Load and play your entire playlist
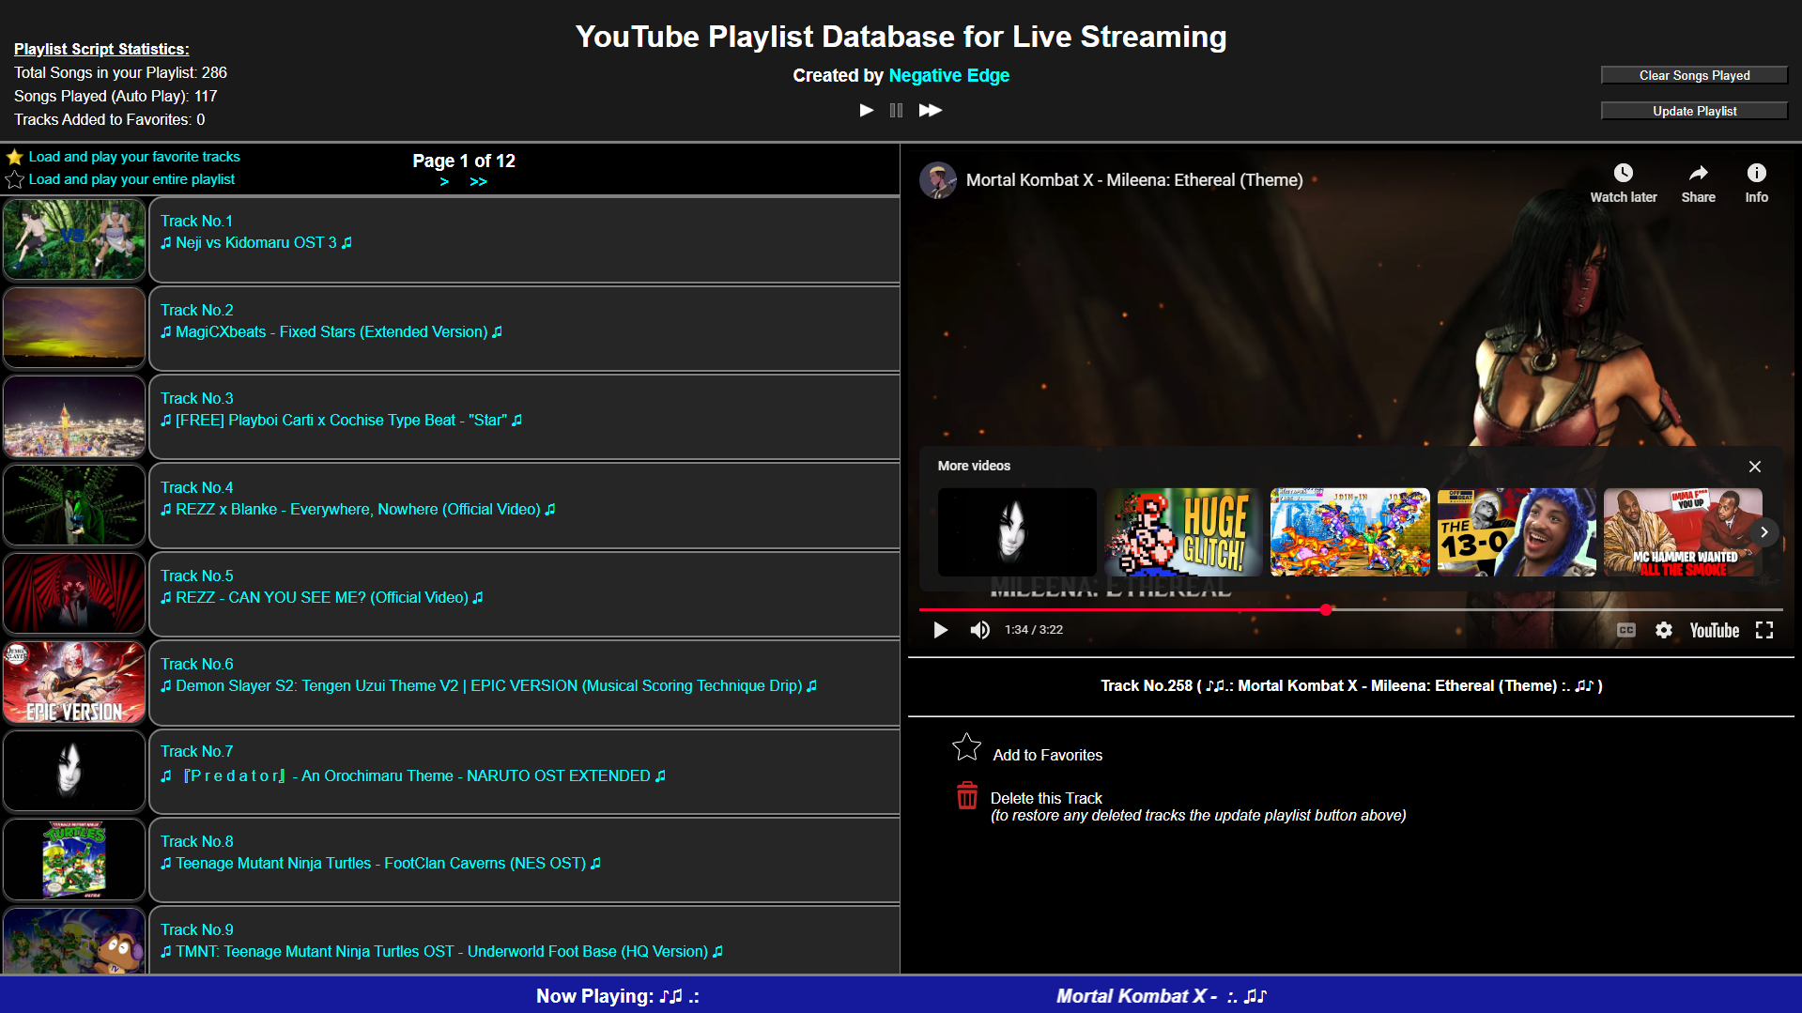1802x1013 pixels. tap(131, 179)
